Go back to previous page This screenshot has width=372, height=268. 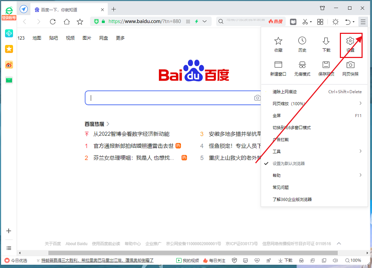click(x=25, y=22)
